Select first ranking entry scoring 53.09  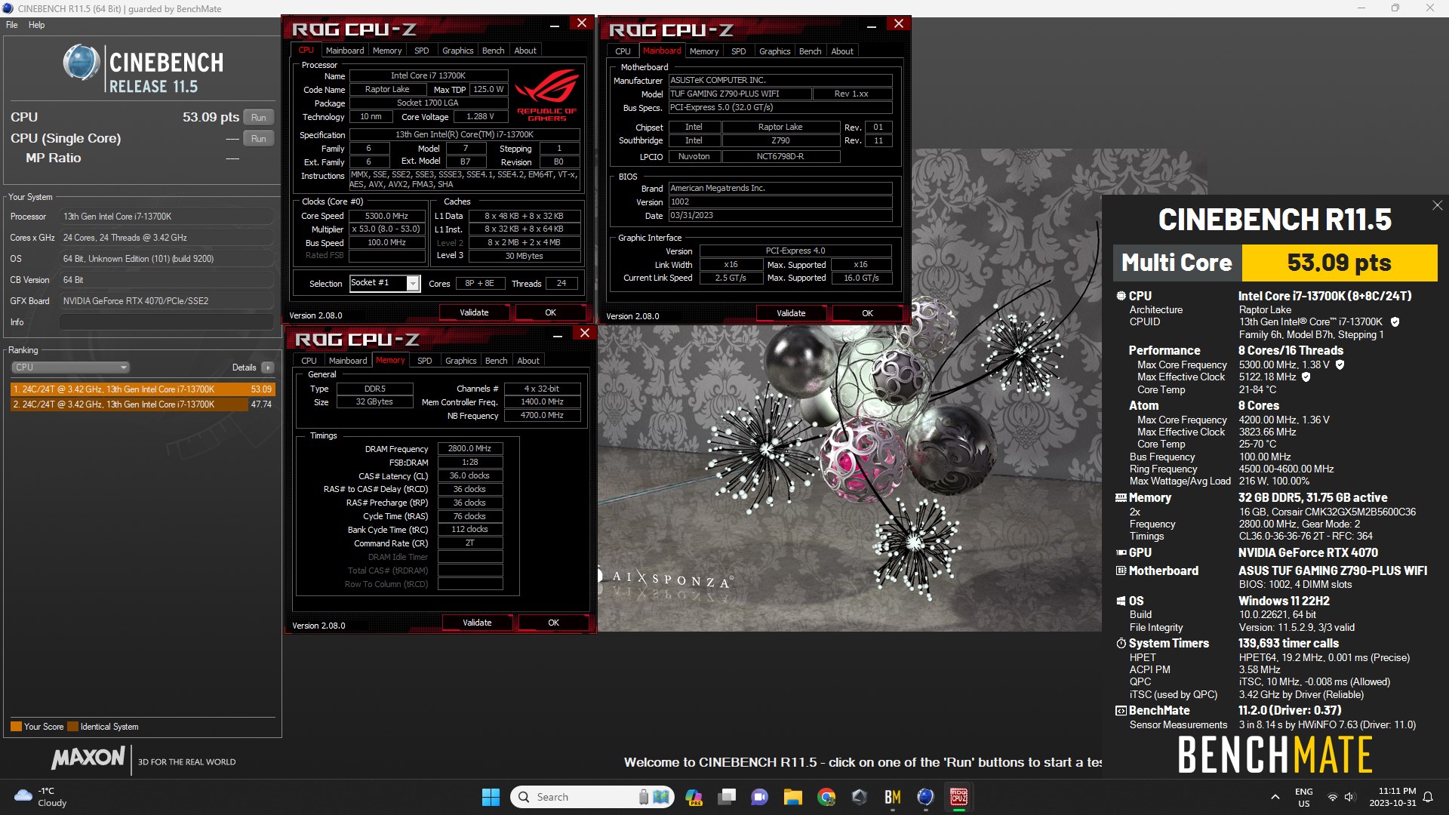point(143,389)
